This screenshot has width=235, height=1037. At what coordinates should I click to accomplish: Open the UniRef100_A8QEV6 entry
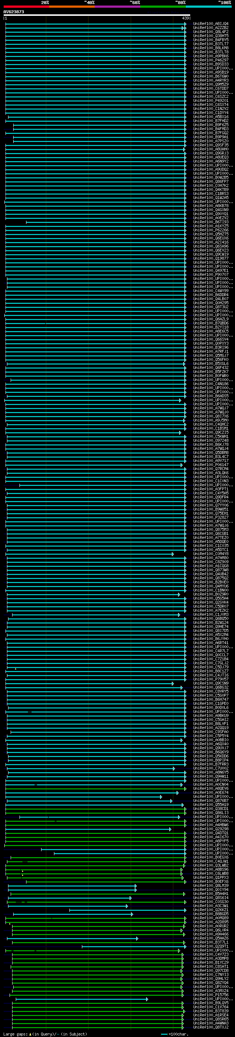coord(210,788)
